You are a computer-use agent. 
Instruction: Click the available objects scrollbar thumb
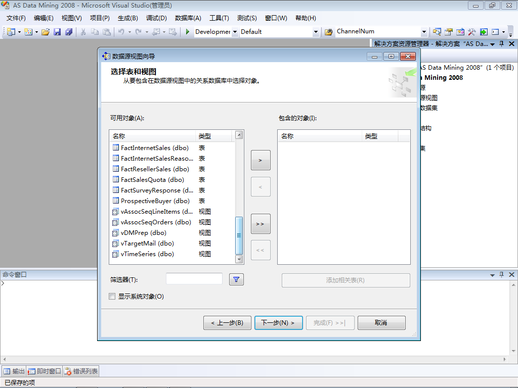point(239,235)
